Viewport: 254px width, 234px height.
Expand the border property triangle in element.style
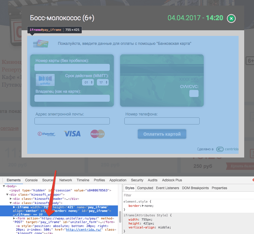coord(143,206)
